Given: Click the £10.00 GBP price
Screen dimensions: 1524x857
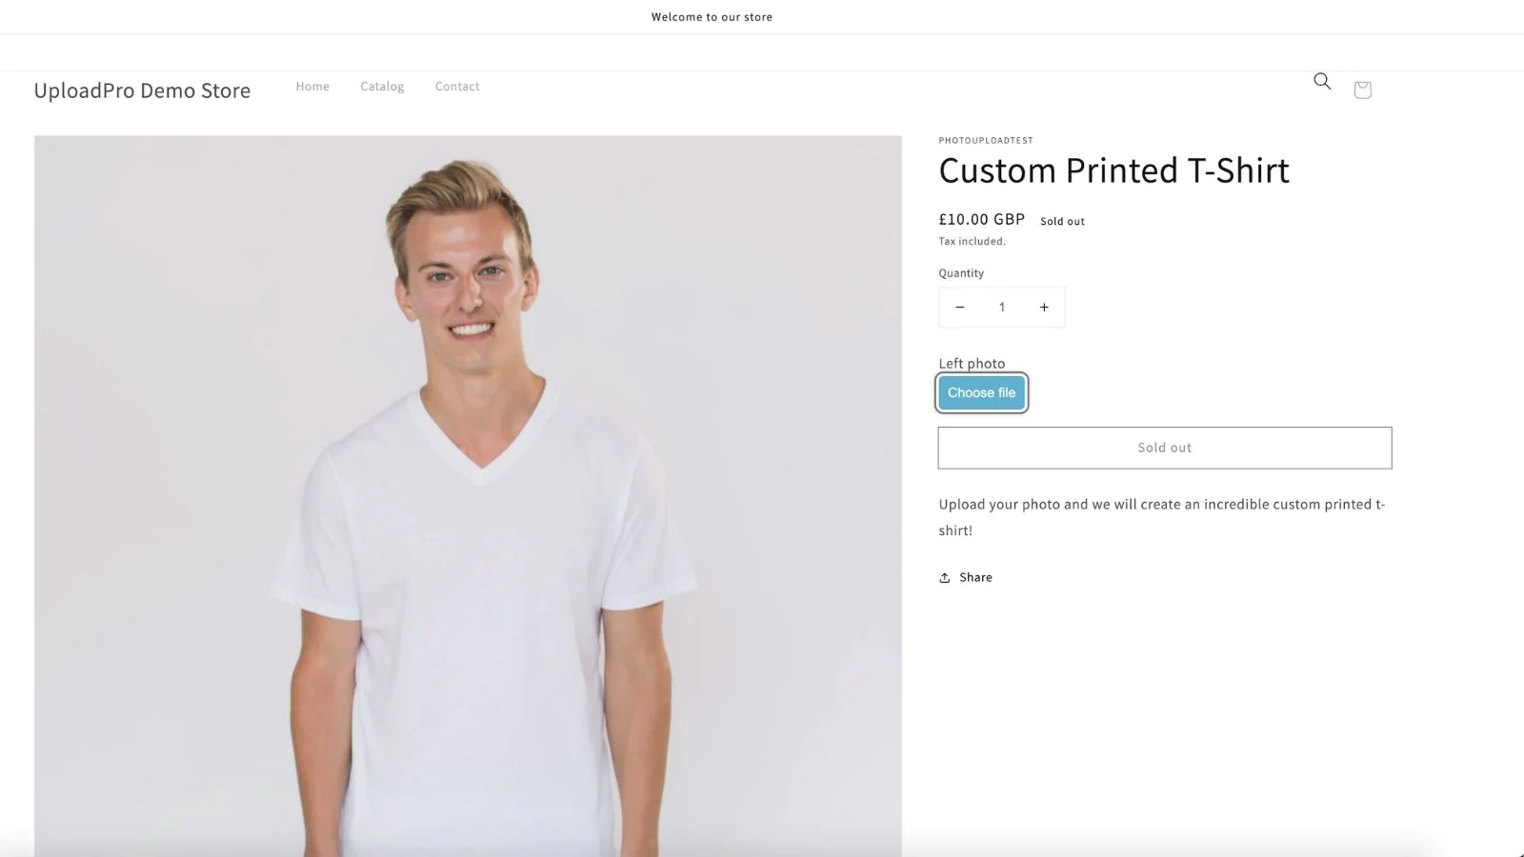Looking at the screenshot, I should [x=981, y=219].
